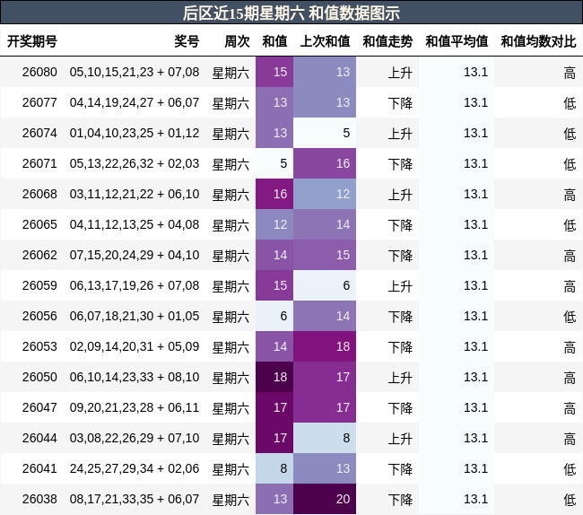The image size is (583, 515).
Task: Click 低 comparison in row 26077
Action: point(570,103)
